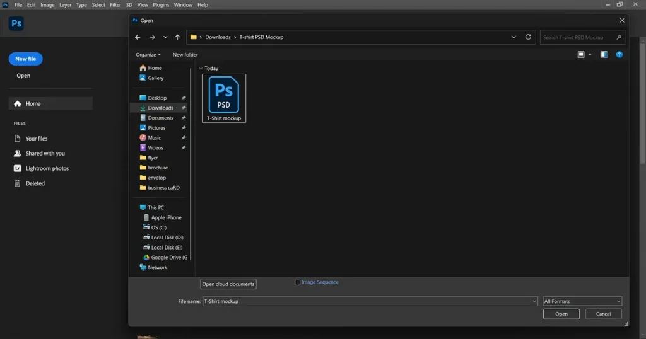Open Shared with you section
The width and height of the screenshot is (646, 339).
(x=39, y=154)
